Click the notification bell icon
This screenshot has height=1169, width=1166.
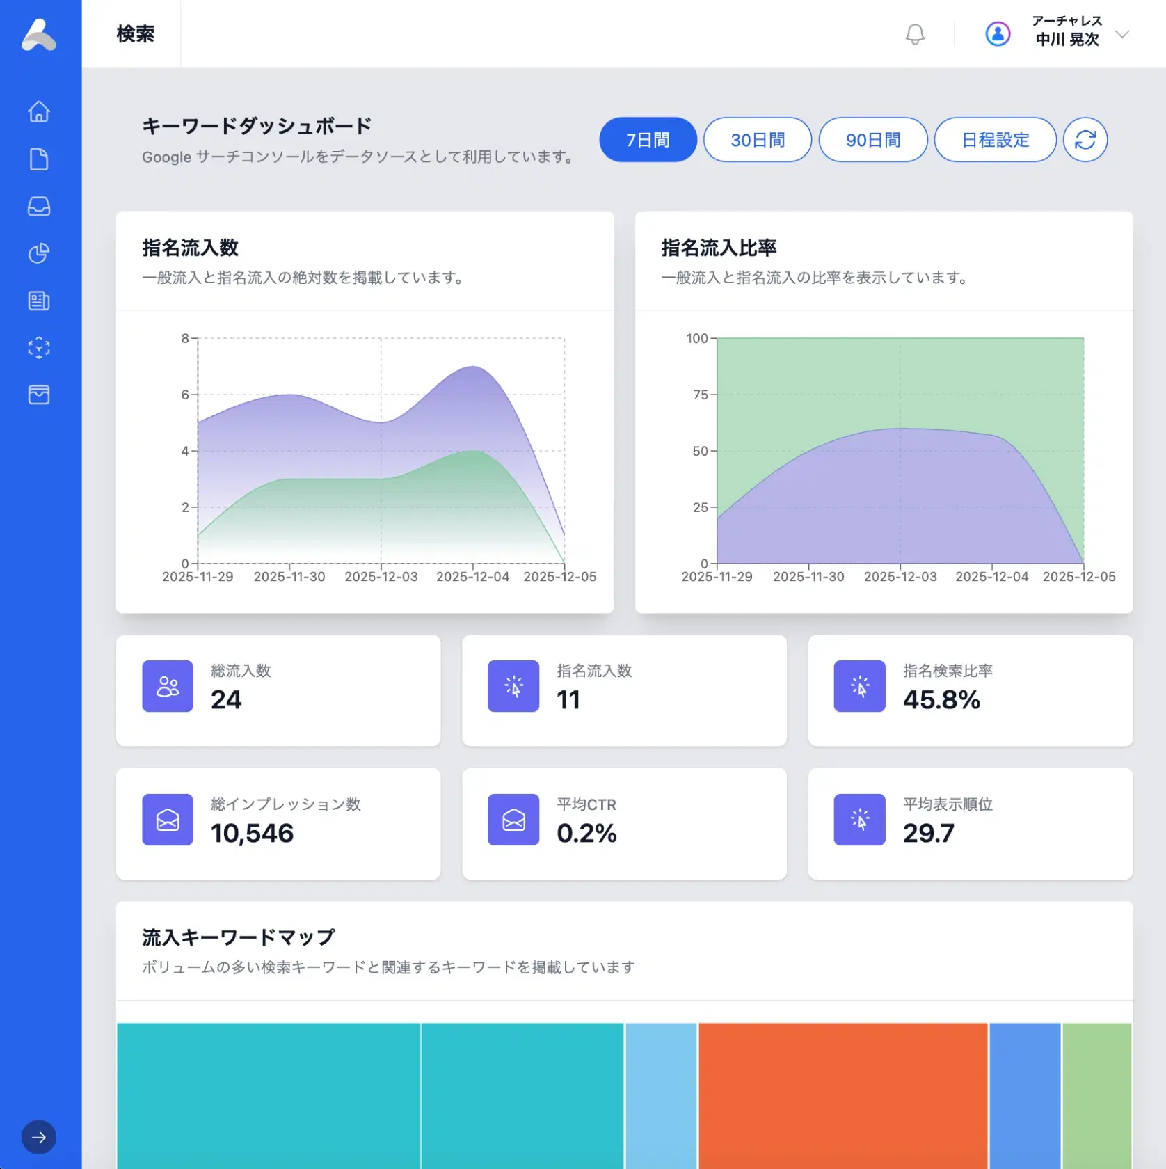coord(915,34)
